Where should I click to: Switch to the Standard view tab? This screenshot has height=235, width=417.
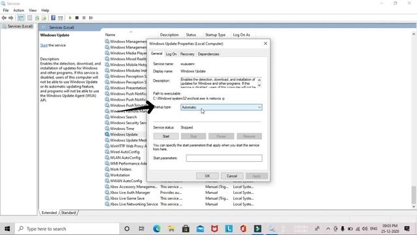pyautogui.click(x=68, y=213)
